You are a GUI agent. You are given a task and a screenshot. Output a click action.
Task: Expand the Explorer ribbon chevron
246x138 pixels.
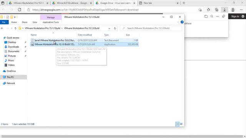coord(178,22)
